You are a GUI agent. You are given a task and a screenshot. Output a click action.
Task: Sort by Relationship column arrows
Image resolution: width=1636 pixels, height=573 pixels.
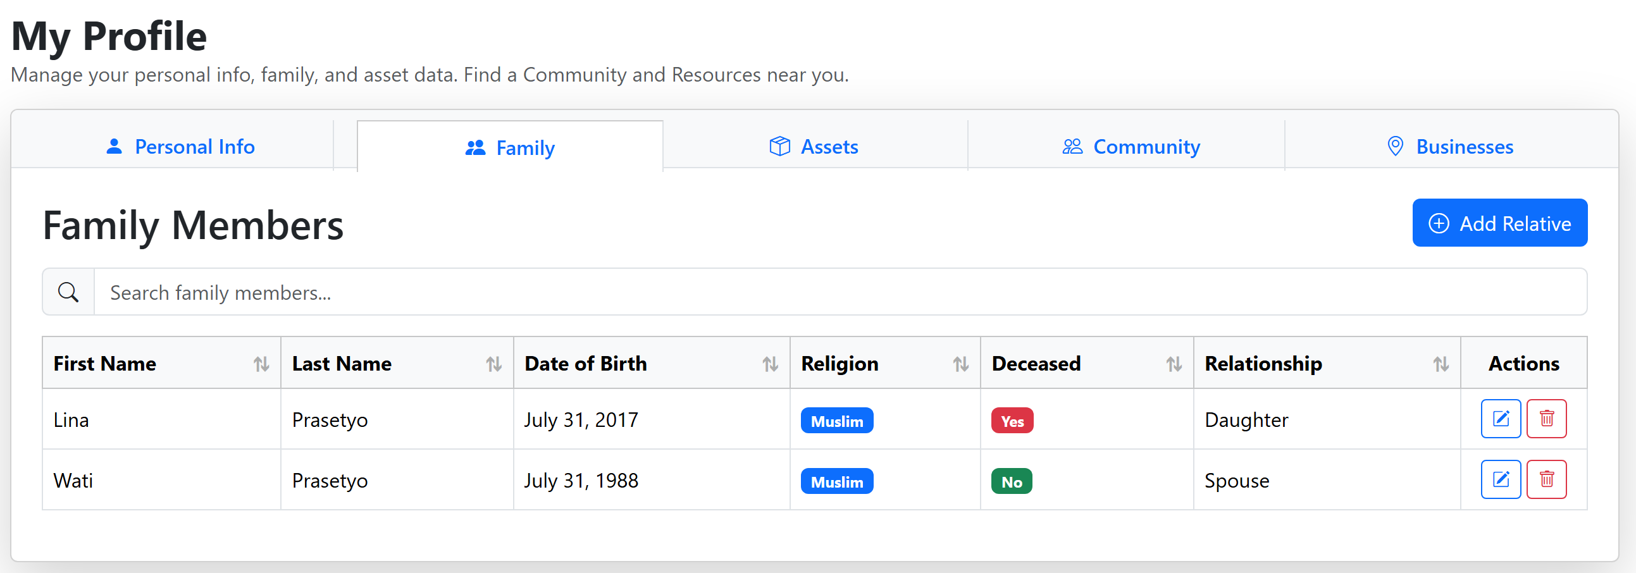coord(1441,364)
